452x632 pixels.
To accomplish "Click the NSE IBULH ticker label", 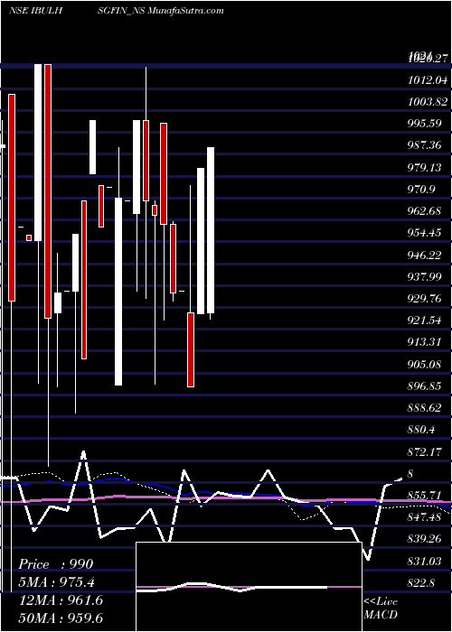I will point(35,11).
